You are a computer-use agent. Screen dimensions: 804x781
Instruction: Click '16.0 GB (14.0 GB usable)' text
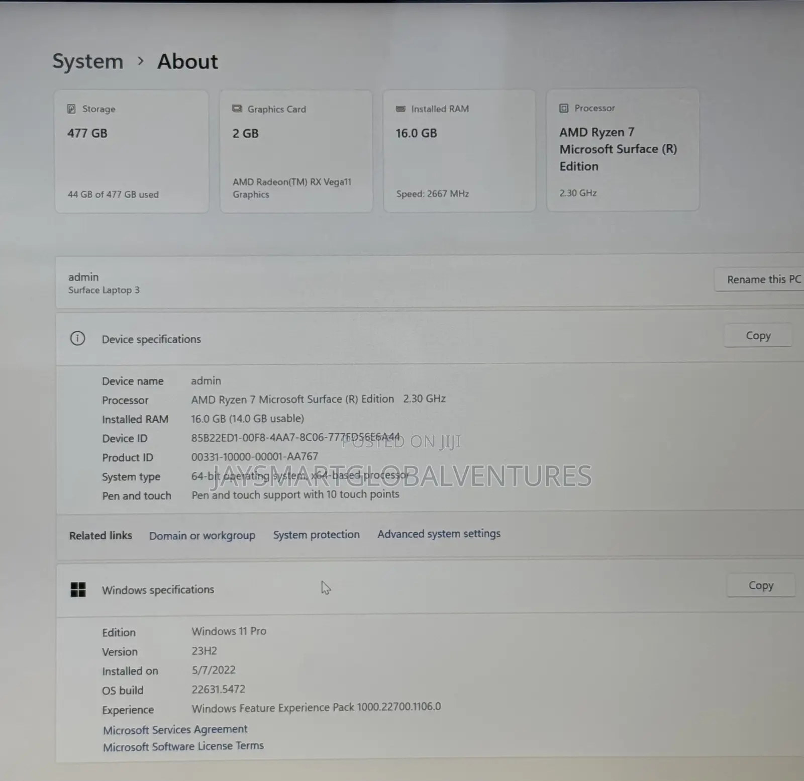click(x=247, y=418)
